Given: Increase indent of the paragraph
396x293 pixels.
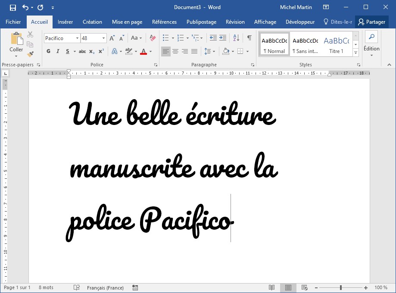Looking at the screenshot, I should 223,38.
